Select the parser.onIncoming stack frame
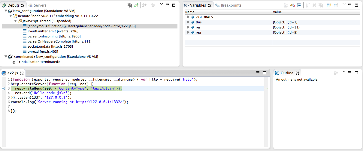 pos(54,36)
